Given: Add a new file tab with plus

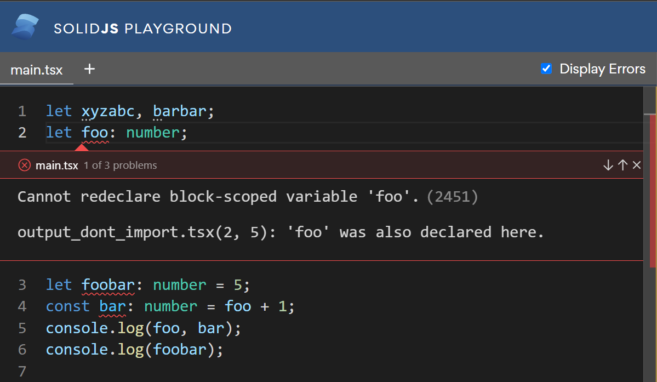Looking at the screenshot, I should tap(89, 69).
